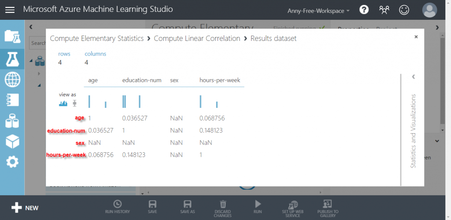Click SET UP WEB SERVICE
This screenshot has width=451, height=220.
pos(293,209)
